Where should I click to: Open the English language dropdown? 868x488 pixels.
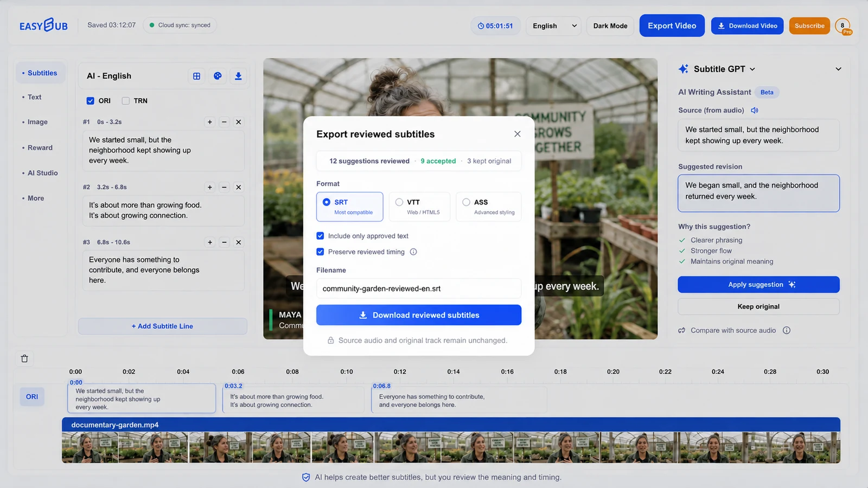tap(553, 25)
